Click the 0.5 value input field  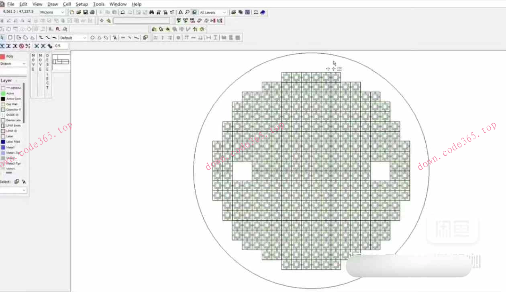tap(61, 46)
